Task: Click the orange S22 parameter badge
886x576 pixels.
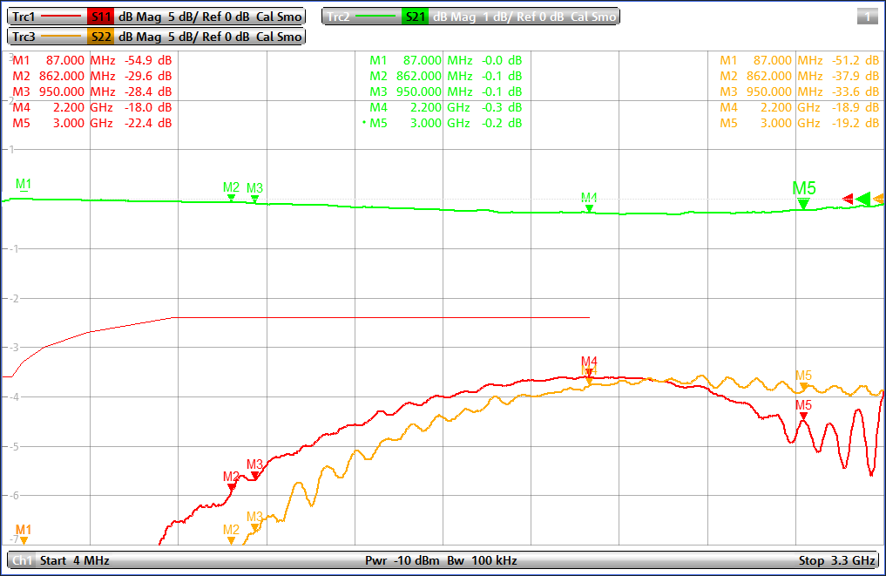Action: coord(100,37)
